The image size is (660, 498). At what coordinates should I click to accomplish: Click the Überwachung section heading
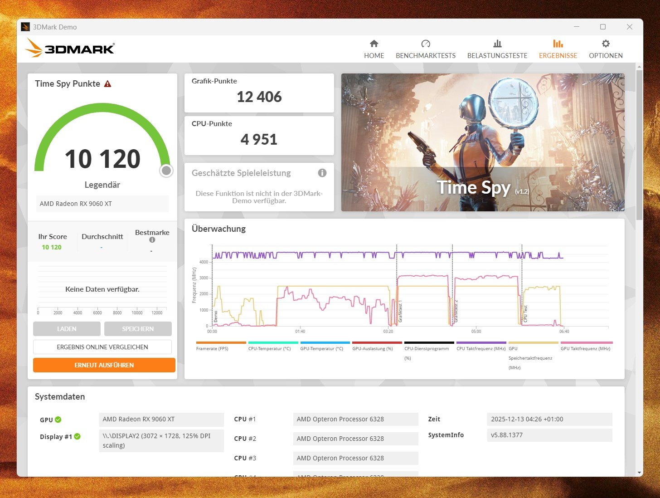coord(218,229)
